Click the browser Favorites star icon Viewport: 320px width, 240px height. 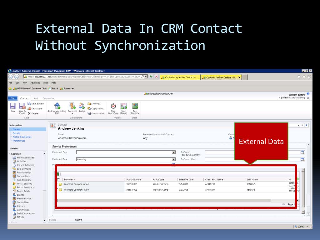click(304, 77)
